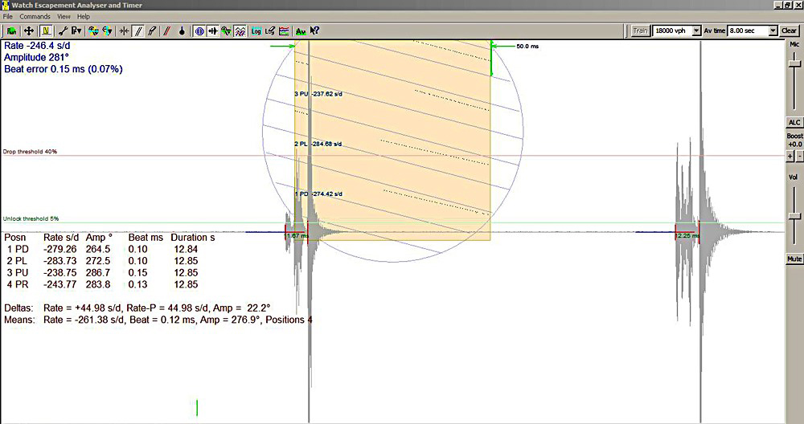Toggle the blue balance wheel icon

199,31
